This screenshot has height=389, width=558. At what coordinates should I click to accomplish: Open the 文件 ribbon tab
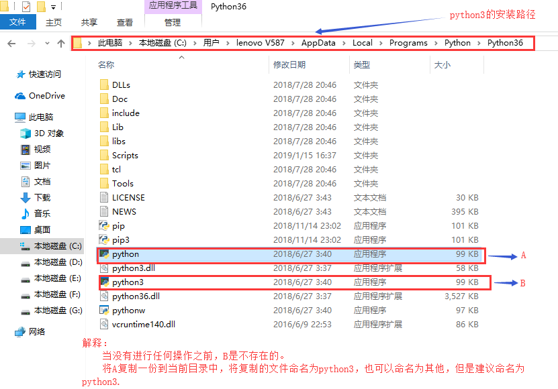click(x=17, y=22)
